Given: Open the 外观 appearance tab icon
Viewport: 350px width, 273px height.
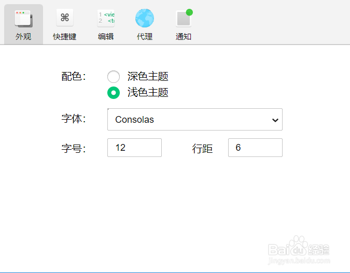Looking at the screenshot, I should click(24, 19).
